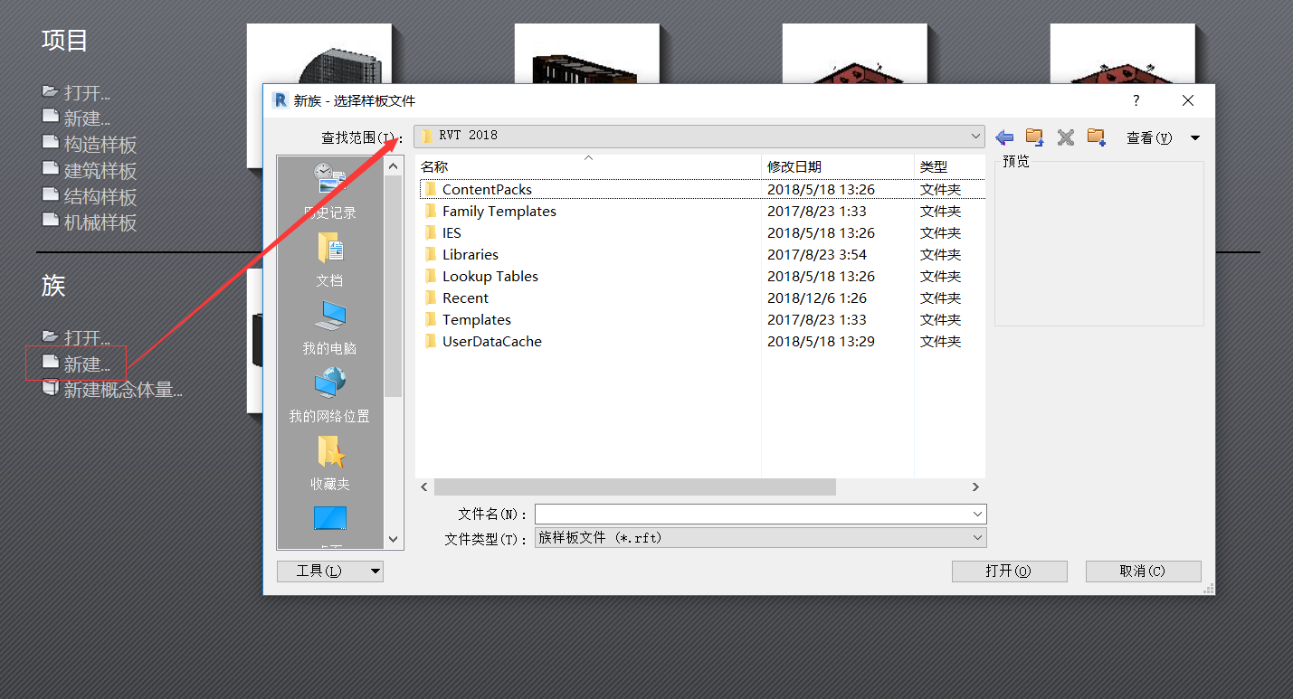Open the 文档 place shortcut
This screenshot has height=699, width=1293.
pos(329,260)
